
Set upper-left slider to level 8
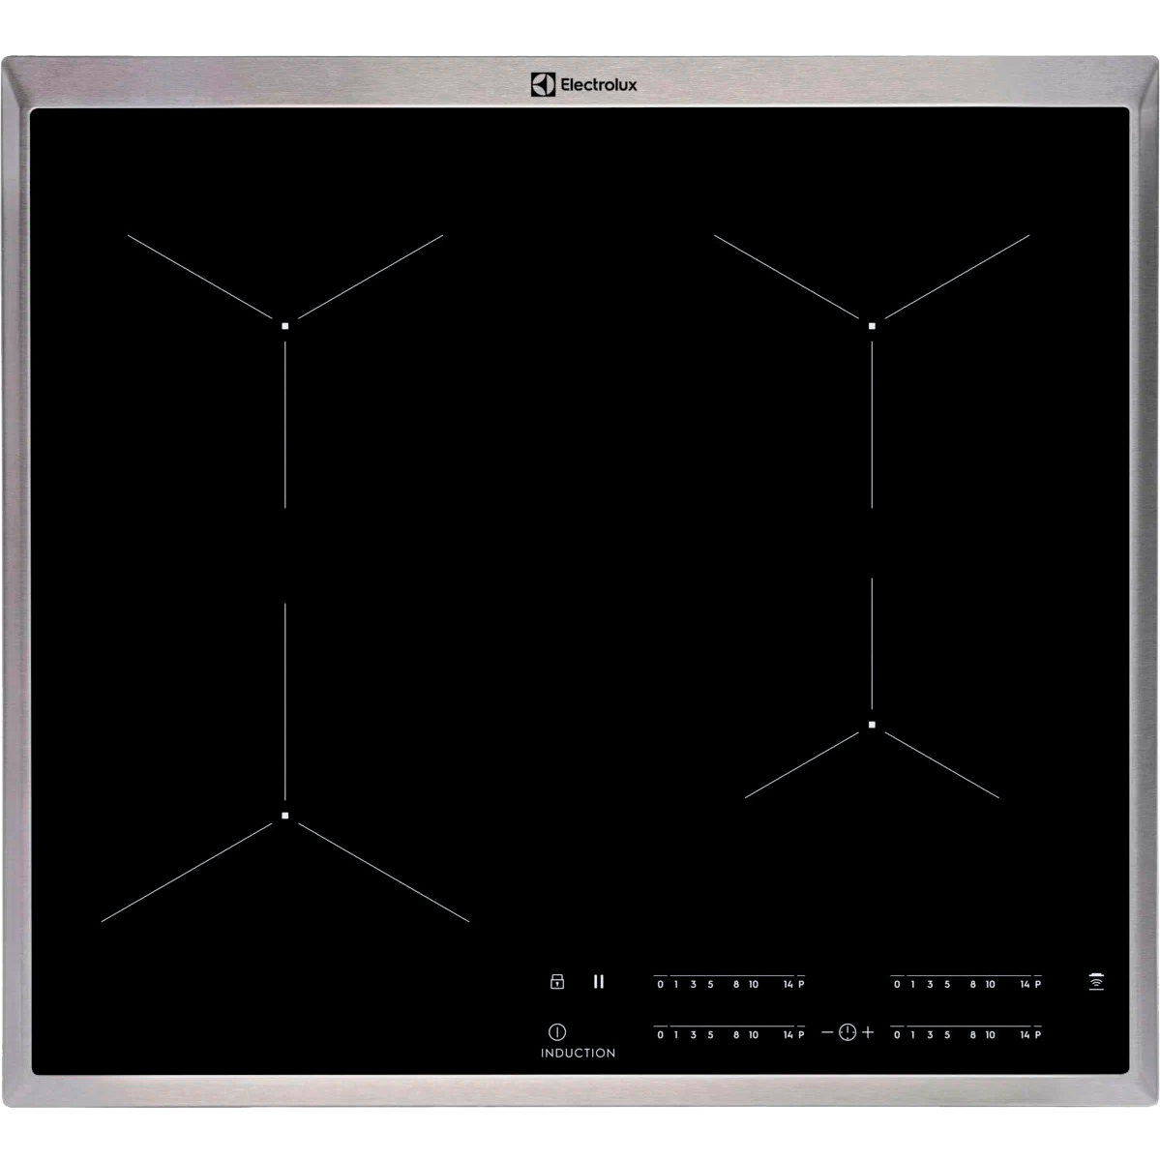[x=735, y=984]
